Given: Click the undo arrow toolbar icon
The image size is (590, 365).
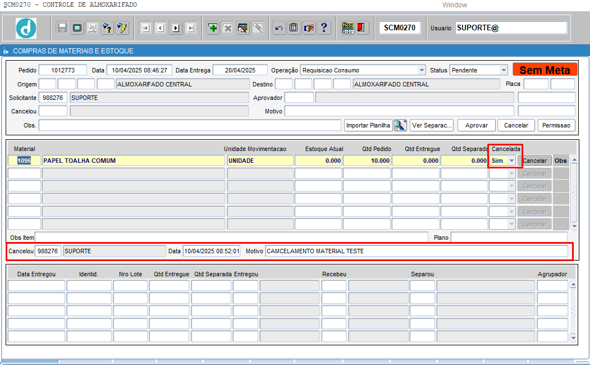Looking at the screenshot, I should click(x=279, y=28).
